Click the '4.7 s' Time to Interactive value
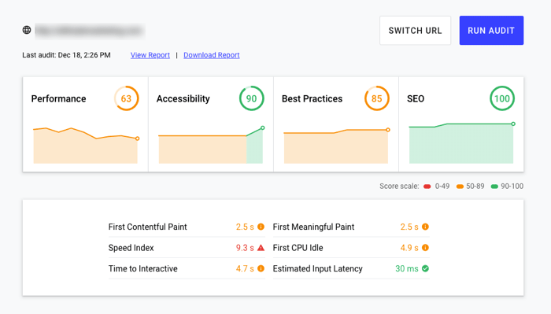 coord(245,268)
